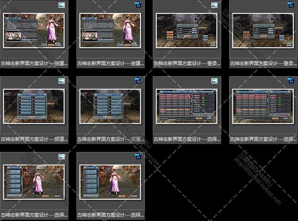Click the Ps icon on the 频道 PSD file
The height and width of the screenshot is (221, 298).
[x=138, y=81]
